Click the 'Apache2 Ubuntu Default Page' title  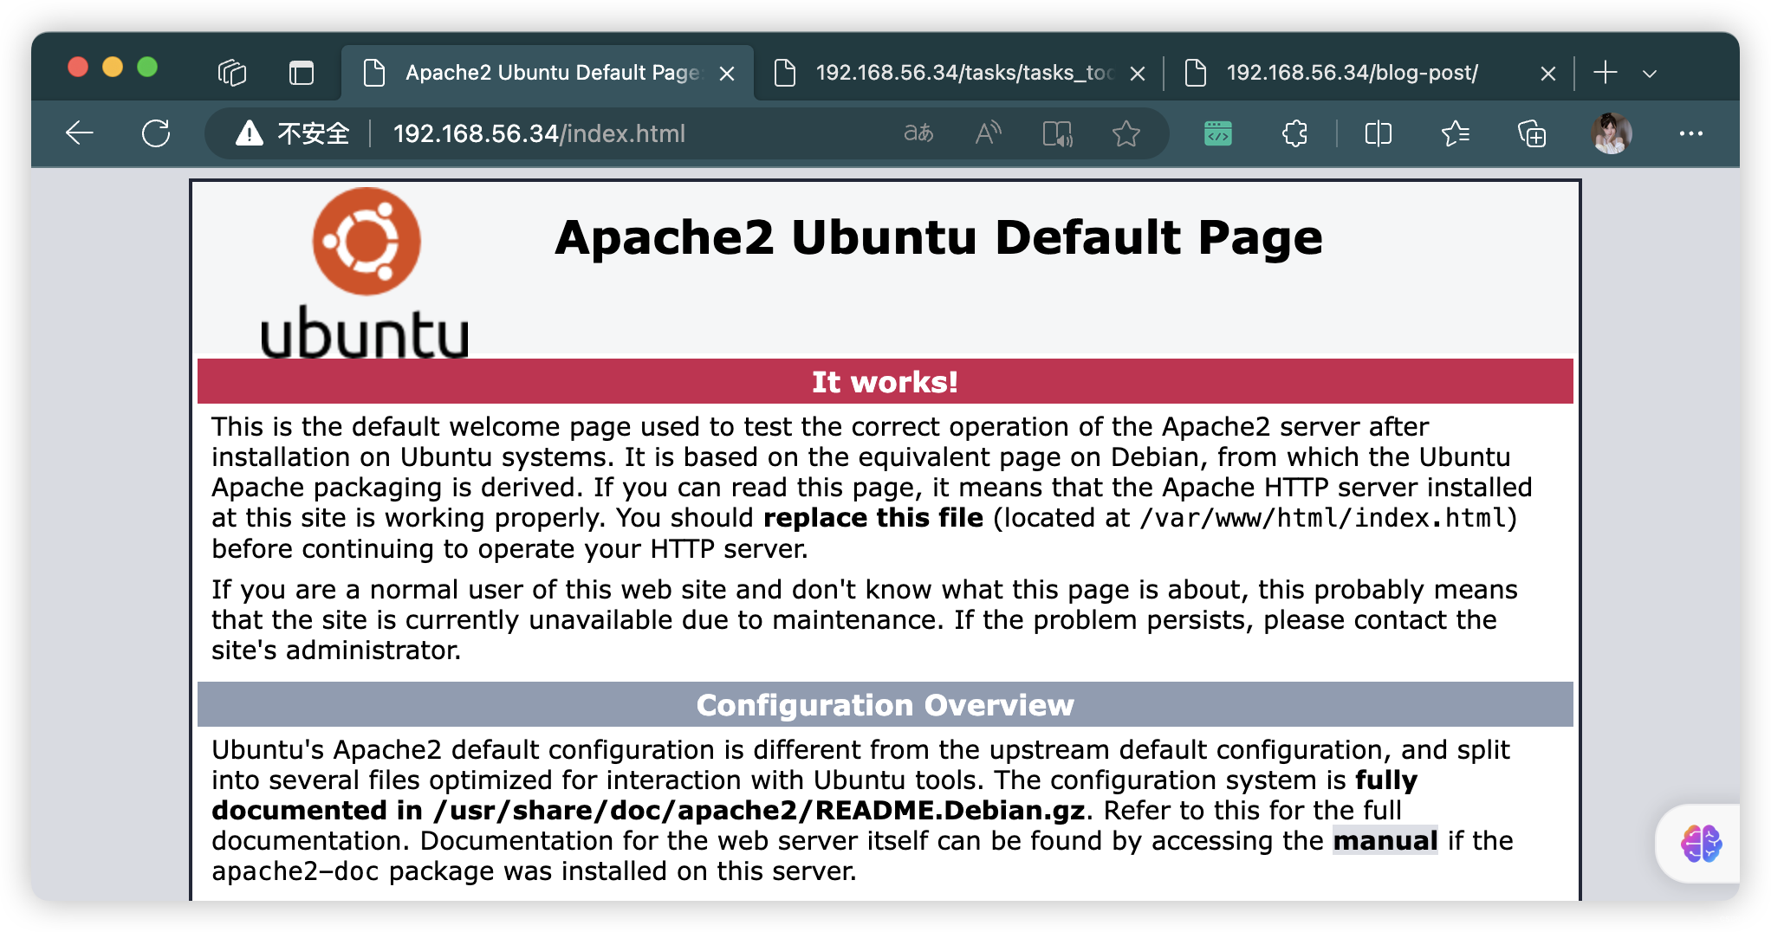pyautogui.click(x=938, y=237)
